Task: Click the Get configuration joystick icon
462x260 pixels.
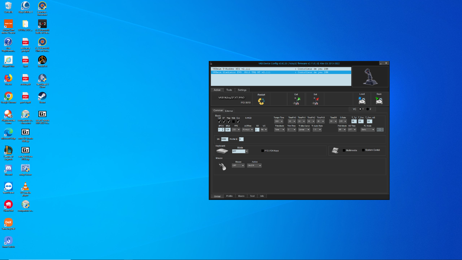Action: [297, 101]
